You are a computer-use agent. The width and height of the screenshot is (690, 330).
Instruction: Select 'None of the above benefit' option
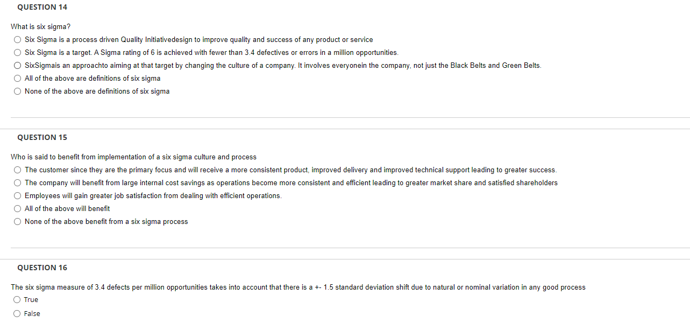click(x=17, y=221)
